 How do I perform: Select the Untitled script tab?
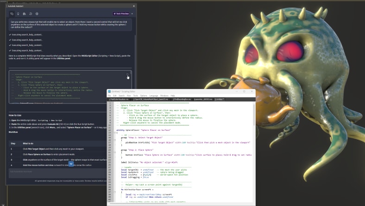(219, 99)
